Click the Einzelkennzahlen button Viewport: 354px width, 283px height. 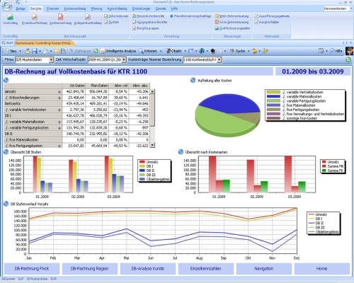pos(206,269)
